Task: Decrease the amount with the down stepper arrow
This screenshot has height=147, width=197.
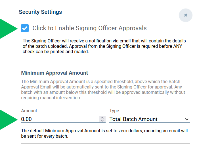Action: pyautogui.click(x=102, y=121)
